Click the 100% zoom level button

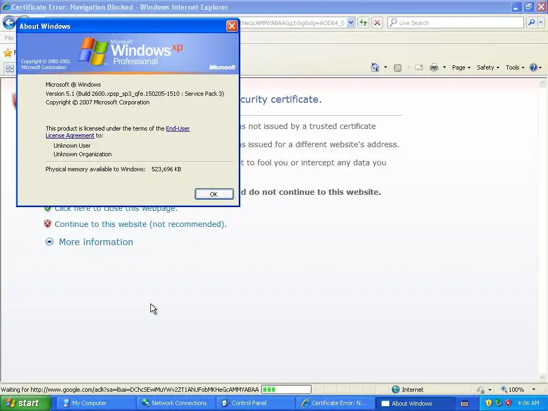coord(512,390)
